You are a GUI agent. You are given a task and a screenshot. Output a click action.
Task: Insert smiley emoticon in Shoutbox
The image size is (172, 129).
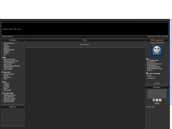[154, 100]
